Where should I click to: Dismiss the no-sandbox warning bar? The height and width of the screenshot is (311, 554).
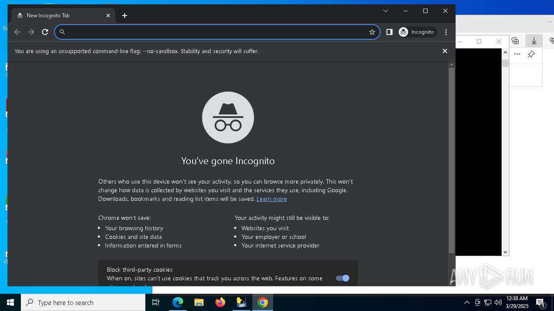pyautogui.click(x=444, y=51)
